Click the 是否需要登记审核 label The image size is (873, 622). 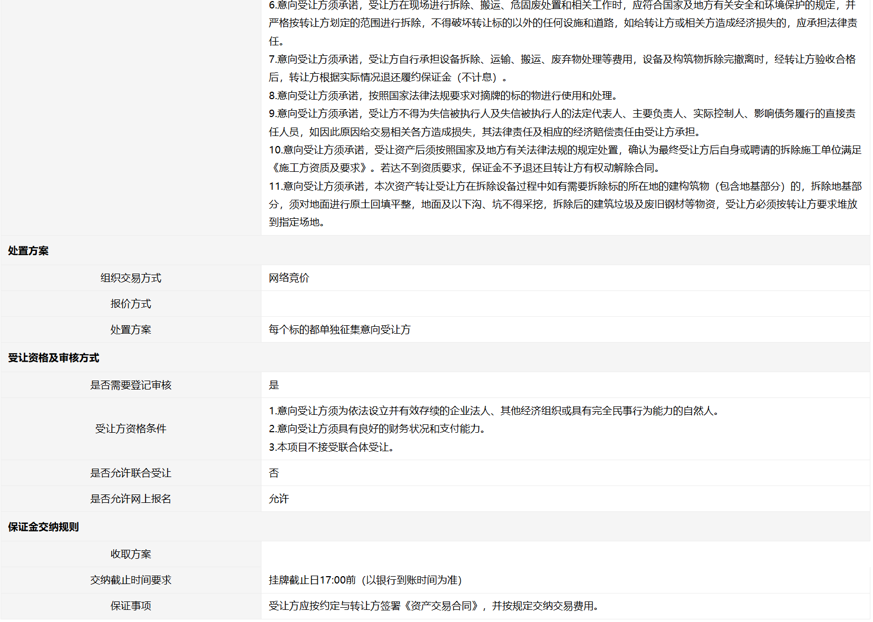(x=131, y=385)
